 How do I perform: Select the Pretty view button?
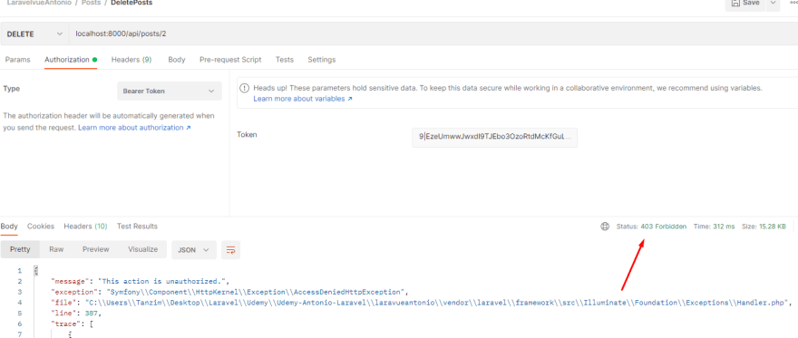(20, 249)
